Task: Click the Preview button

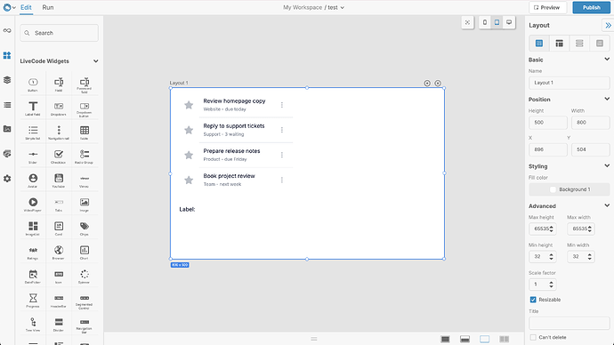Action: [x=547, y=7]
